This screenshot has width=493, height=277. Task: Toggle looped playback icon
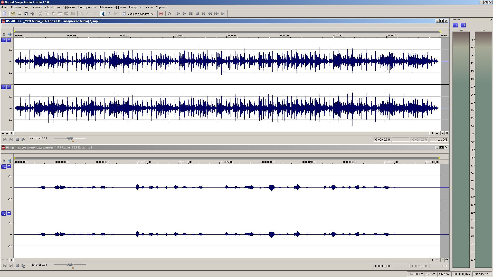click(x=169, y=14)
